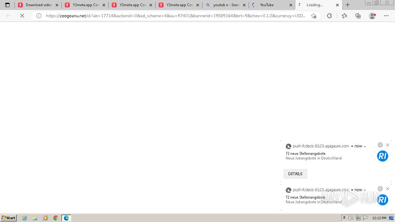
Task: Switch to the youtub e - Search tab
Action: pos(226,5)
